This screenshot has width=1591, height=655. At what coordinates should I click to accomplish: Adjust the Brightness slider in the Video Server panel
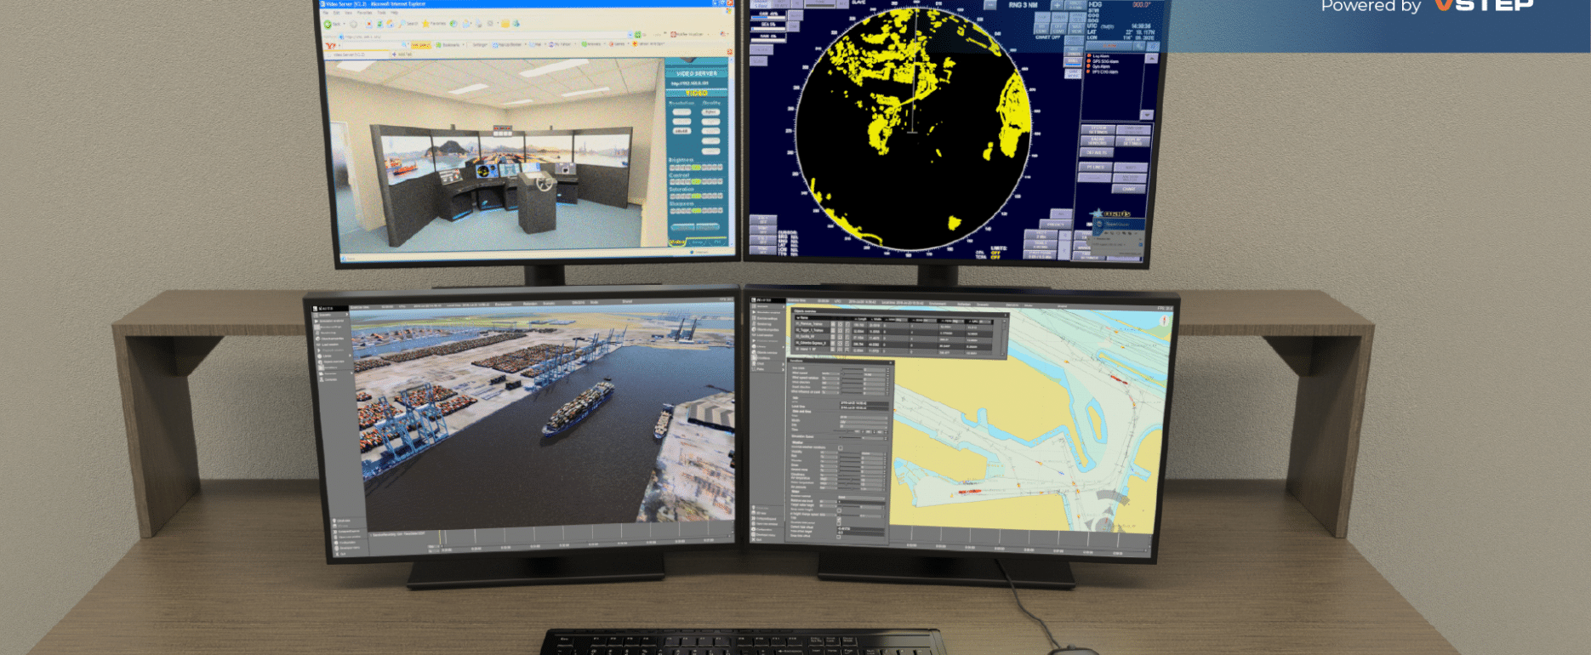696,168
